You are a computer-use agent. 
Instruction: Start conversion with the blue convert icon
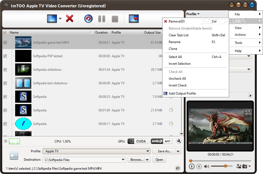point(88,19)
